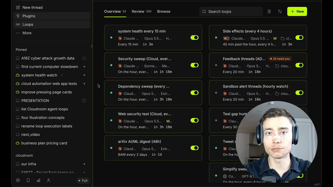Disable the arXiv AI/ML digest loop
Viewport: 333px width, 187px height.
[x=194, y=148]
